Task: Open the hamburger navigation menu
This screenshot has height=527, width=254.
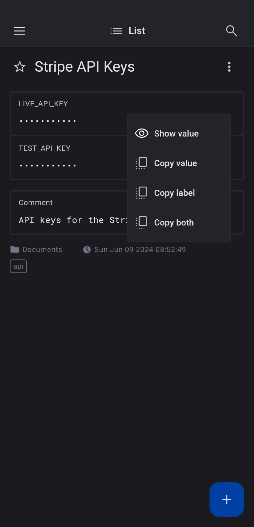Action: (20, 31)
